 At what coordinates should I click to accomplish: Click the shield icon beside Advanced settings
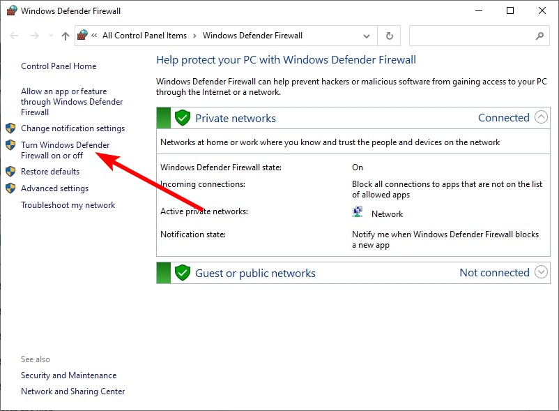click(10, 188)
